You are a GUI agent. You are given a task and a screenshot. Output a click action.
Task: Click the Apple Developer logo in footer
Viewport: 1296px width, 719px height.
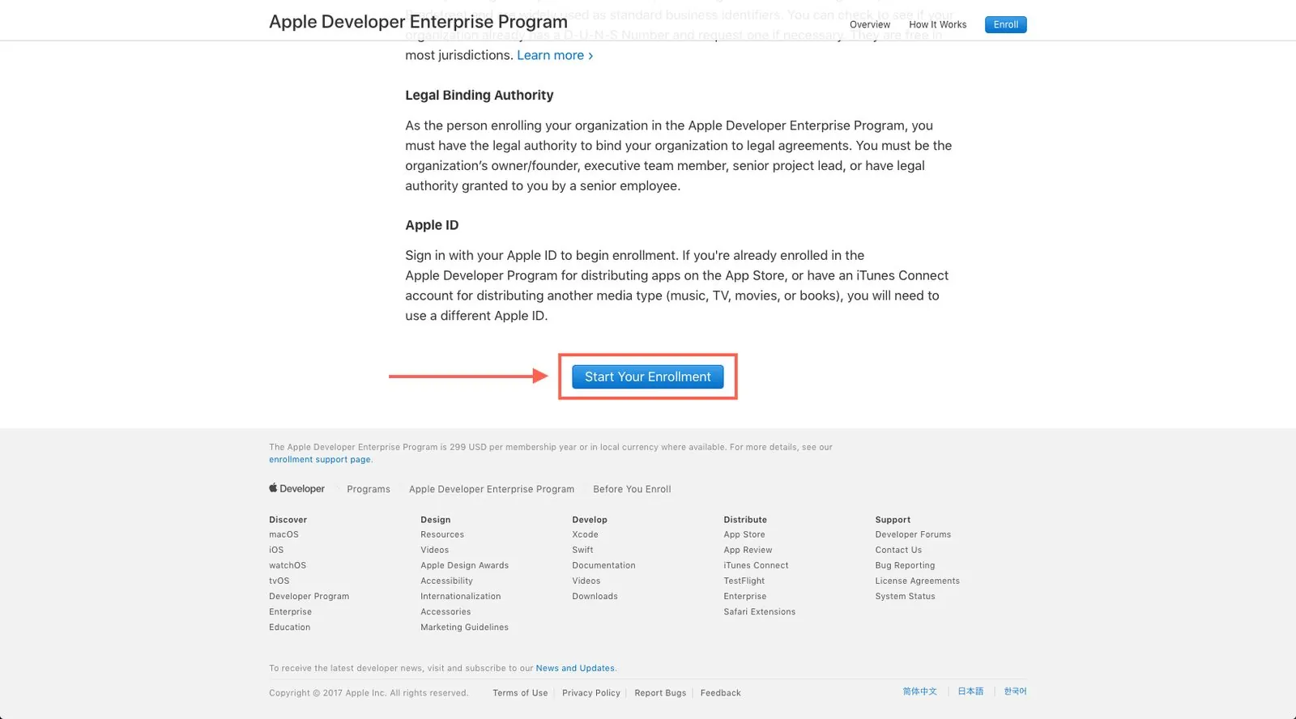[296, 489]
